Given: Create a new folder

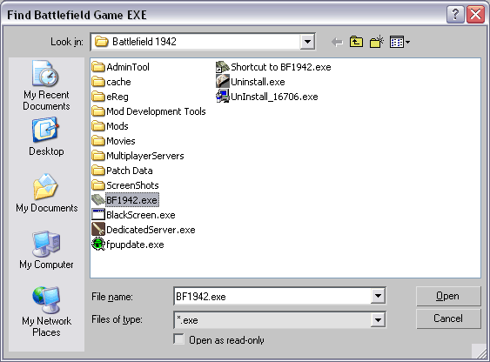Looking at the screenshot, I should (377, 42).
